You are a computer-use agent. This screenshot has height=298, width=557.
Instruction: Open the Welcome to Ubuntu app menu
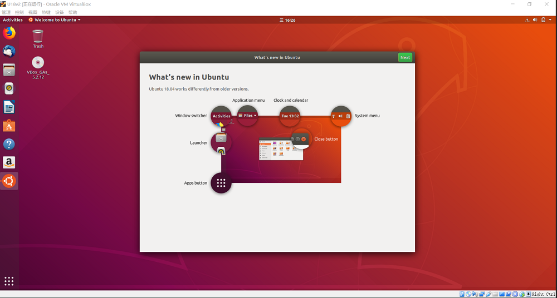click(x=55, y=20)
